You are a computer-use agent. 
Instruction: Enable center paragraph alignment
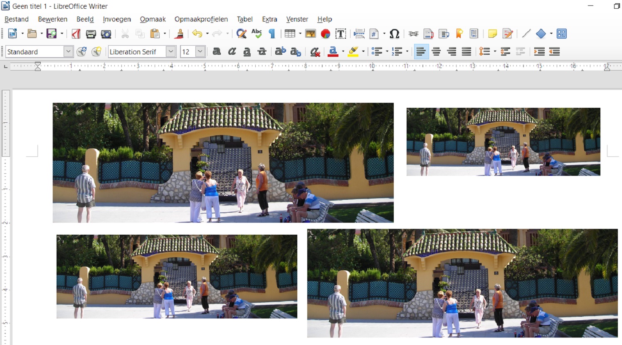[436, 52]
